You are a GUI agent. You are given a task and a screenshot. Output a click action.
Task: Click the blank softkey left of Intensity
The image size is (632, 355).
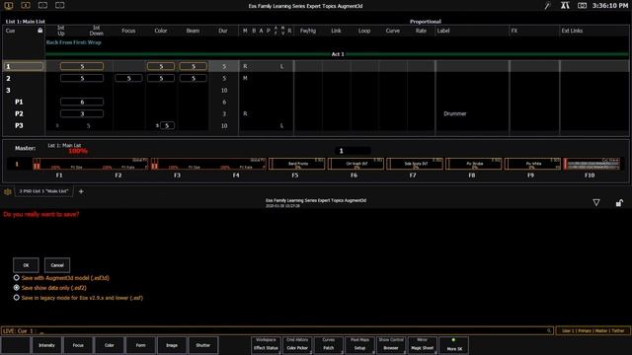point(16,345)
